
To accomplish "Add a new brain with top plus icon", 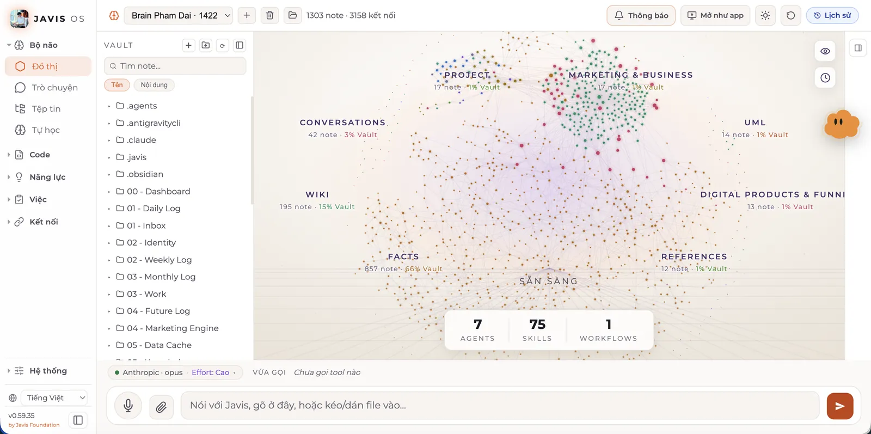I will 247,15.
